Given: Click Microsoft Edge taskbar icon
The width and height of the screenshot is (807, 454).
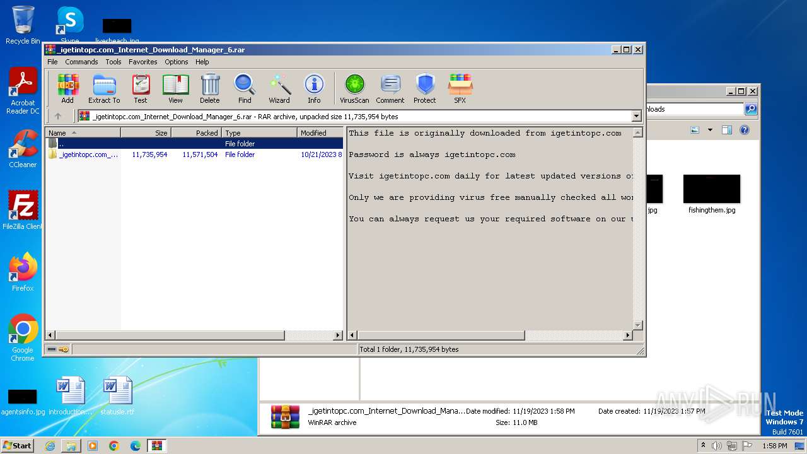Looking at the screenshot, I should click(x=135, y=446).
